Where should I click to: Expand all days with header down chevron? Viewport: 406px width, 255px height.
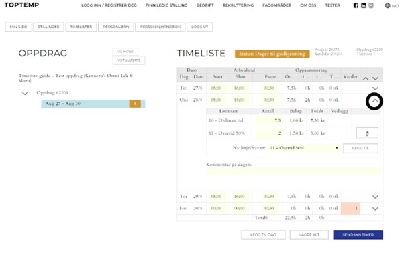click(375, 78)
